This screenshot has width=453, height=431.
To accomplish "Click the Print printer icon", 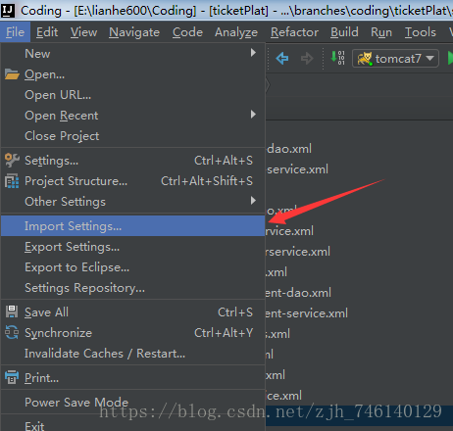I will [12, 377].
